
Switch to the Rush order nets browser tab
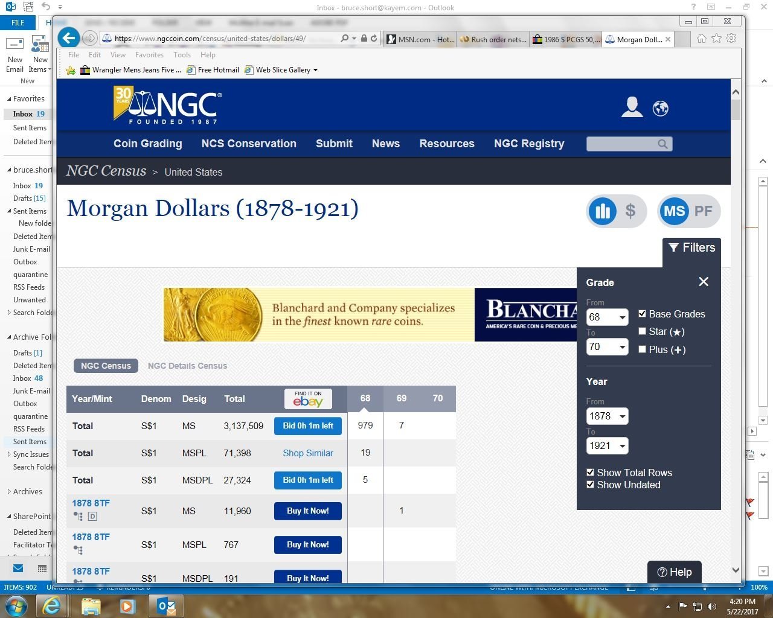tap(493, 39)
